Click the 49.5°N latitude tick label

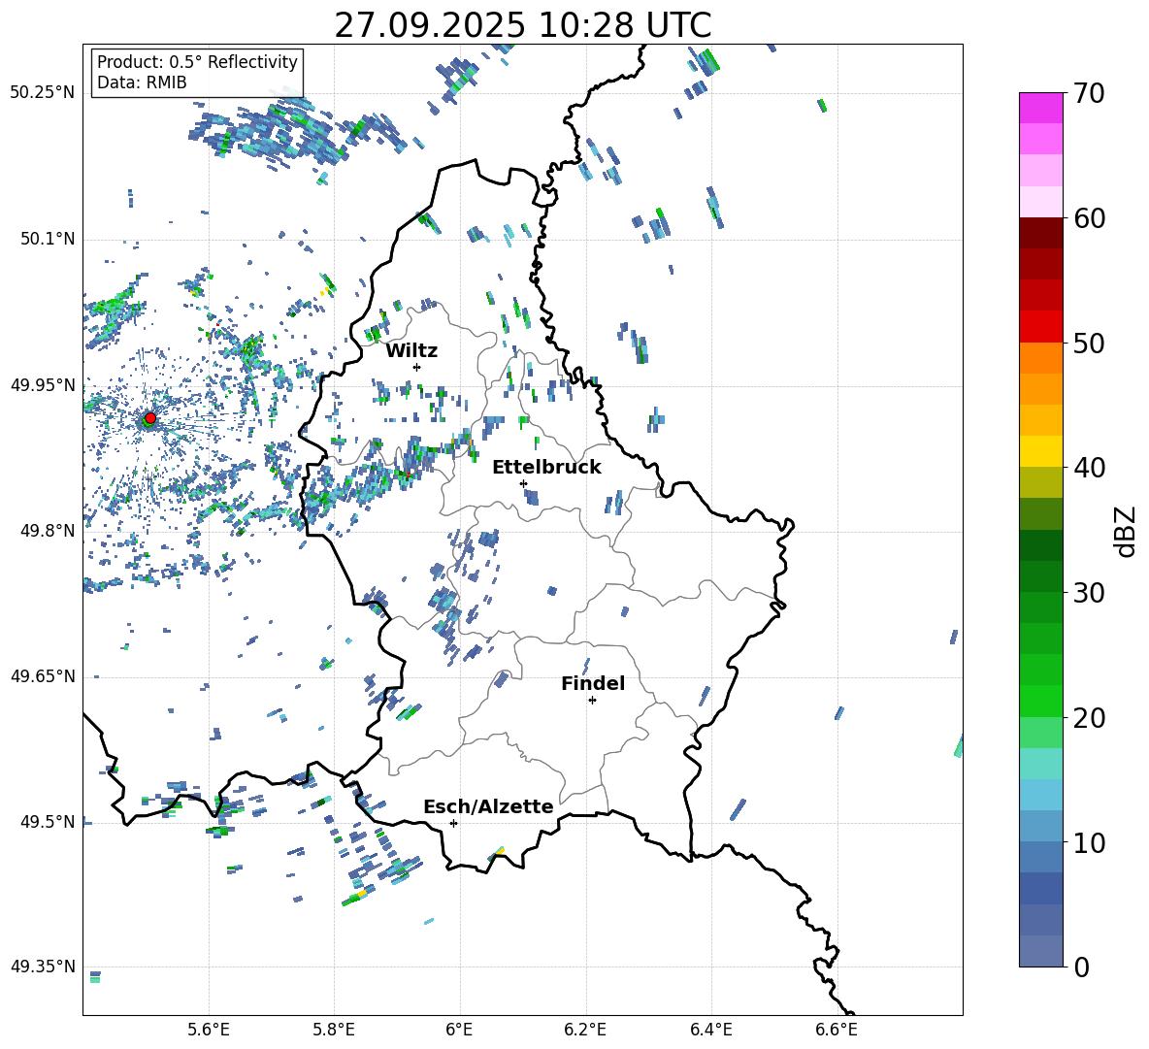point(46,823)
